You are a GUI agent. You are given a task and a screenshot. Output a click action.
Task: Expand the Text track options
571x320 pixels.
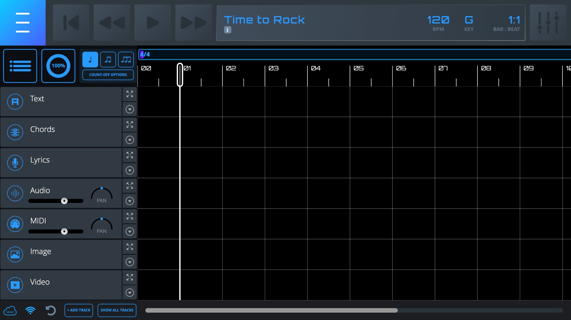[x=129, y=109]
